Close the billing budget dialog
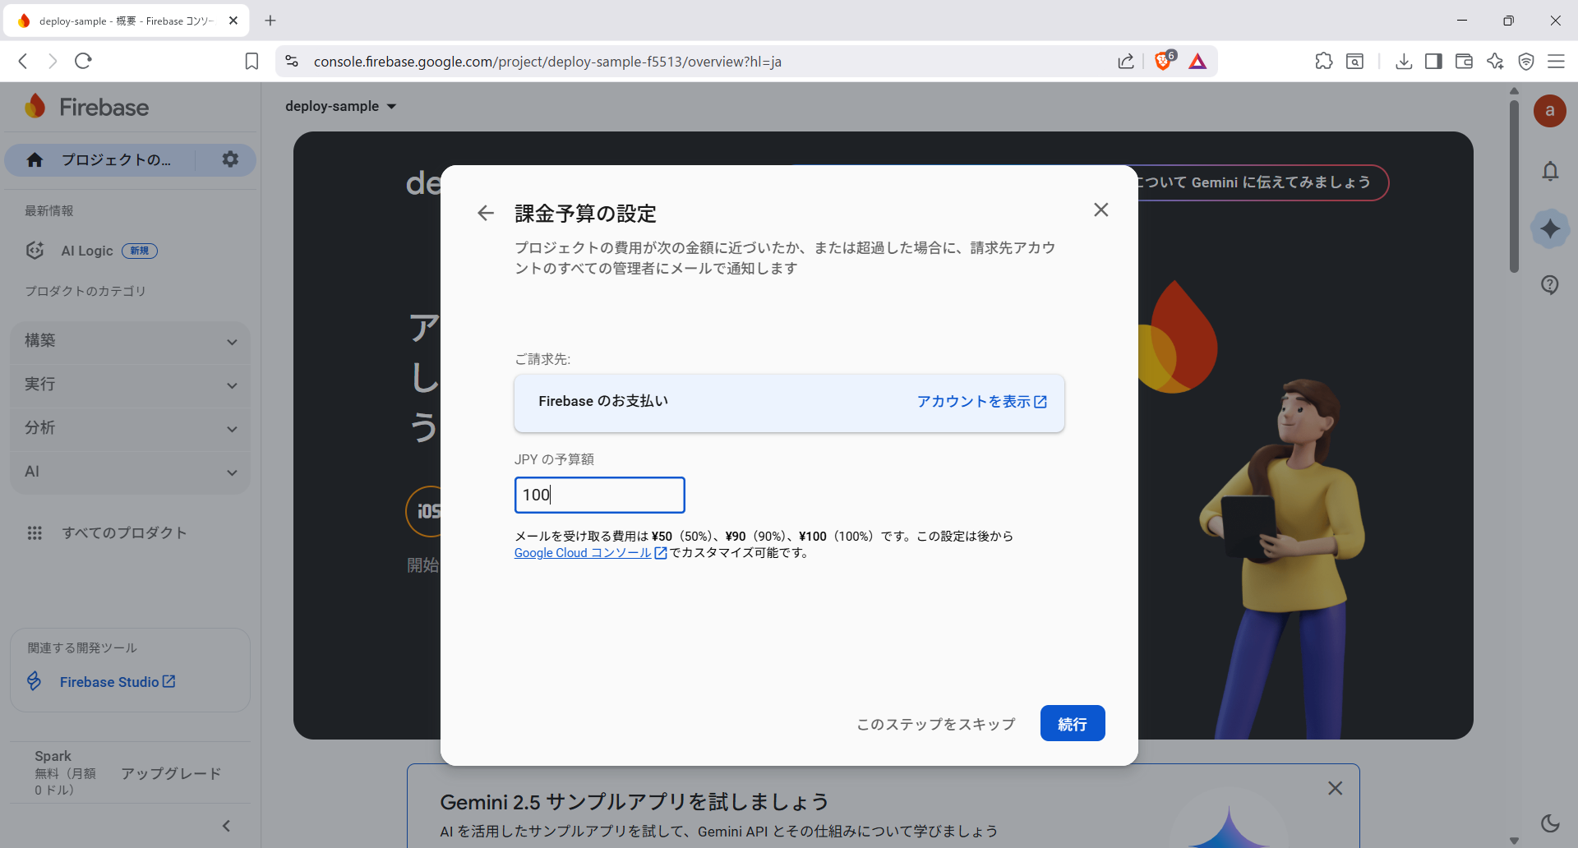This screenshot has height=848, width=1578. tap(1101, 210)
